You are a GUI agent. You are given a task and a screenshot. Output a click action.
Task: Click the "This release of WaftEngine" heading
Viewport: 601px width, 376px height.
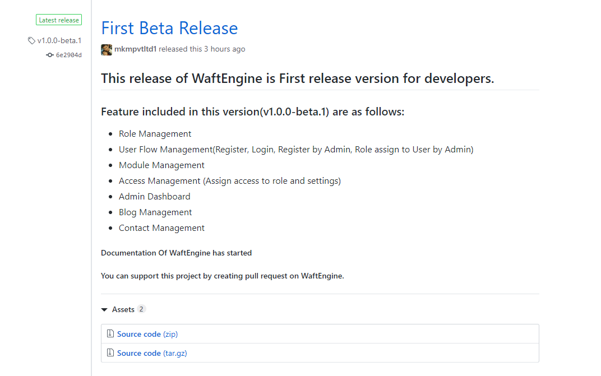tap(297, 78)
